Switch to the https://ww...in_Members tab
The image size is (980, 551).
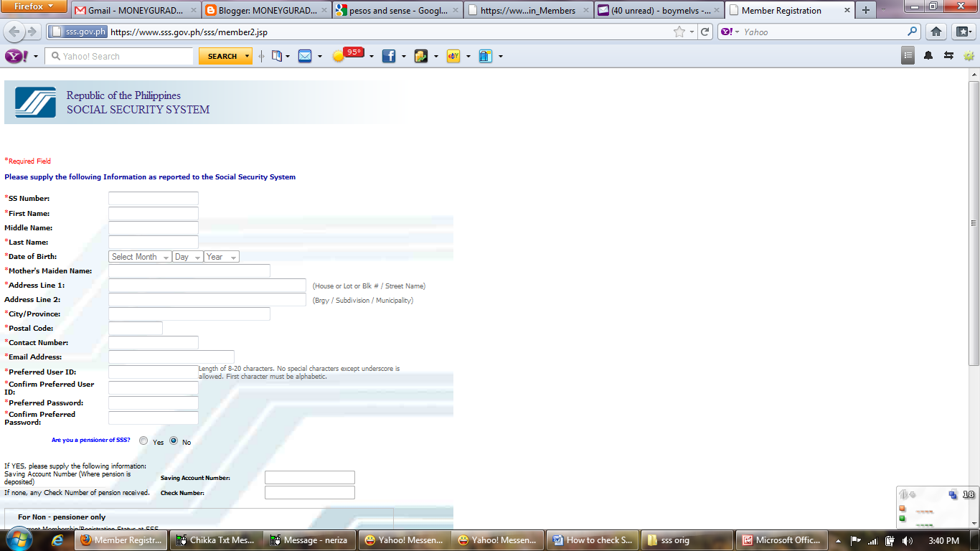(x=527, y=10)
